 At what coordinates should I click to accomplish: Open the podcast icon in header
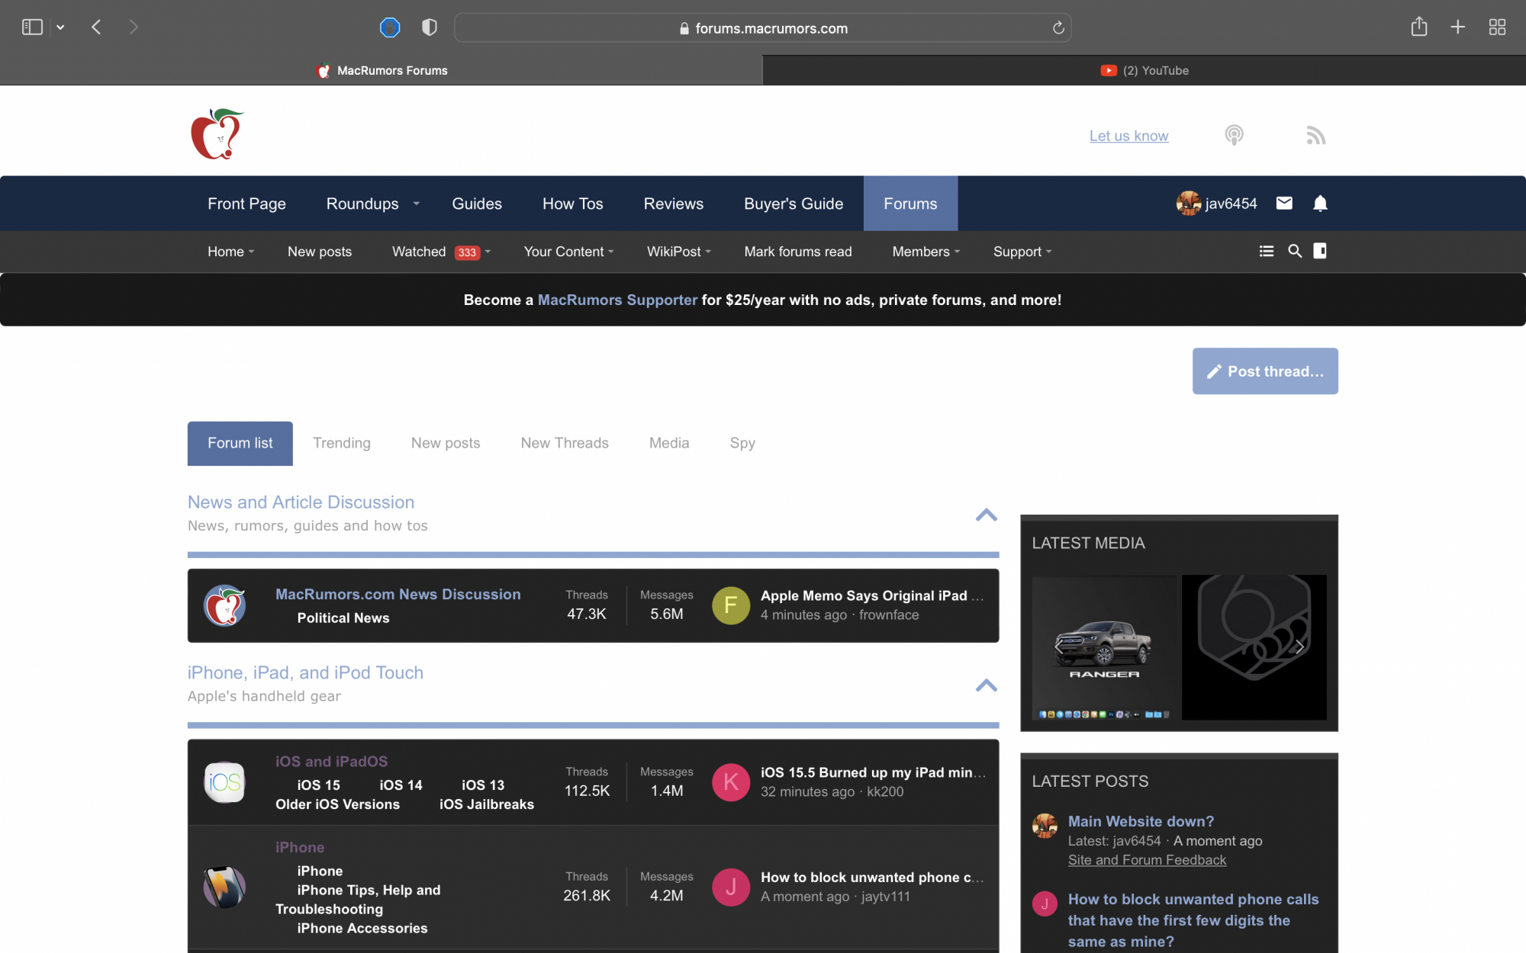(x=1234, y=136)
